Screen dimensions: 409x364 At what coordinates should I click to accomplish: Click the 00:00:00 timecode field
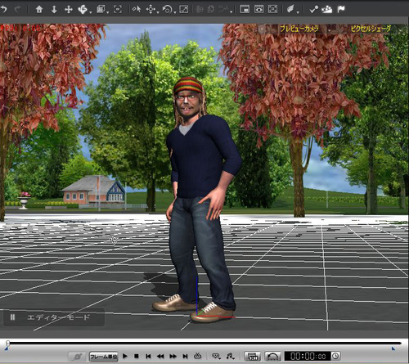pyautogui.click(x=308, y=356)
